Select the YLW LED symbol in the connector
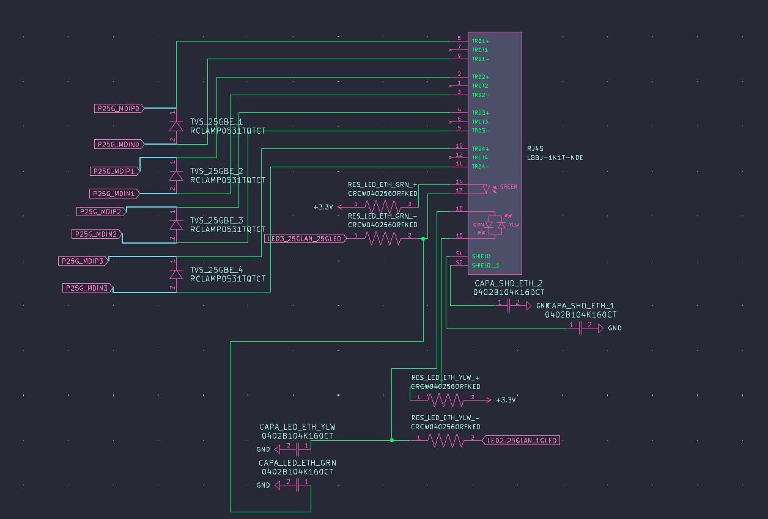768x519 pixels. click(501, 224)
